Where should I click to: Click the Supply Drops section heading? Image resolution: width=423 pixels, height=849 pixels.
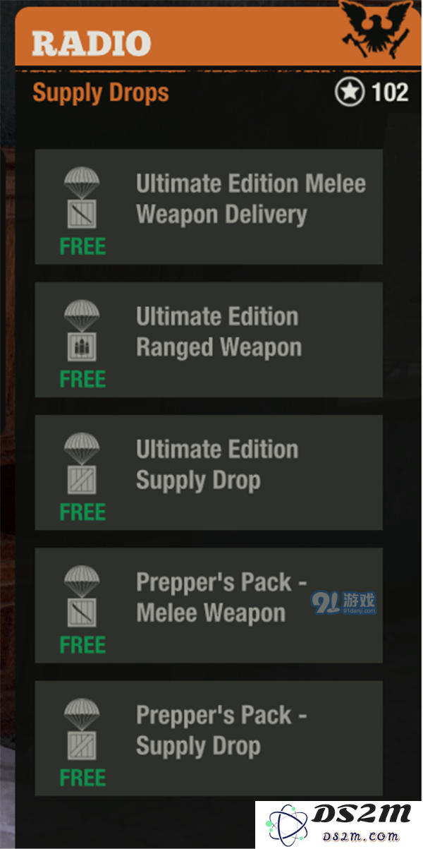point(101,93)
